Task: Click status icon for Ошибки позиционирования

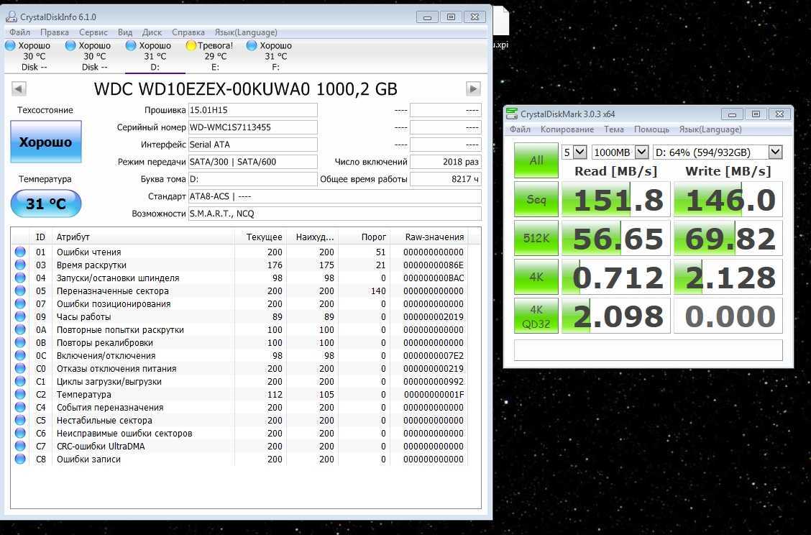Action: (x=20, y=303)
